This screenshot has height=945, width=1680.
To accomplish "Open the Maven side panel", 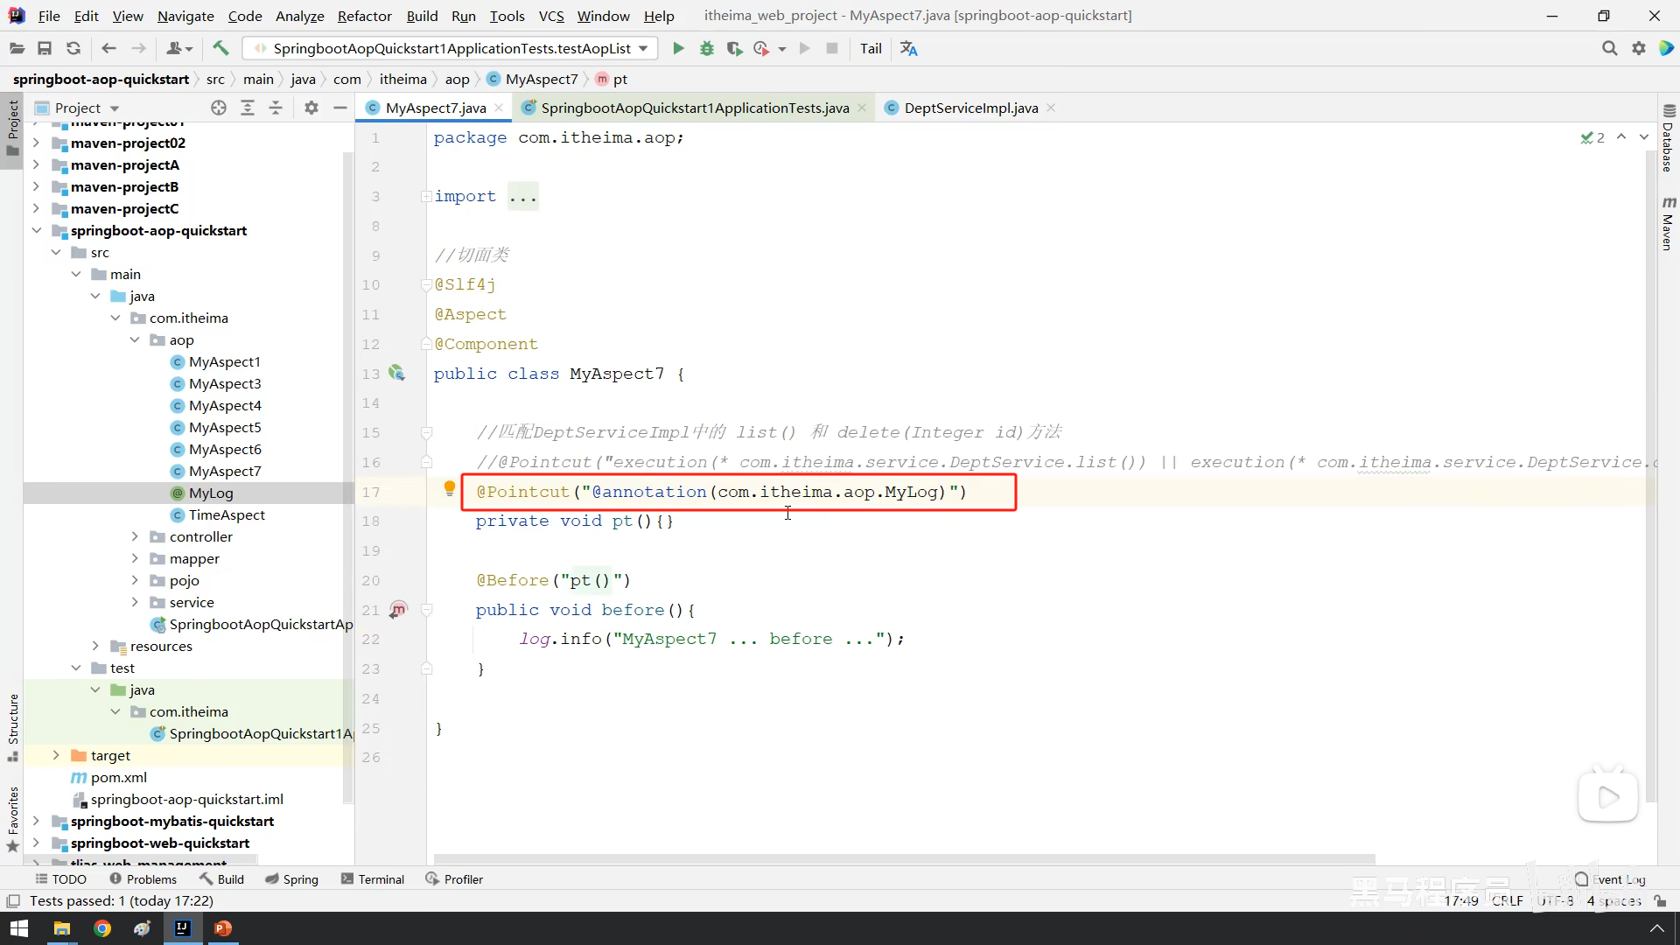I will click(x=1668, y=224).
